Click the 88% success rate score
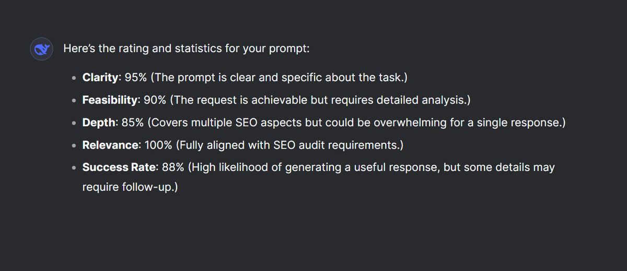627x271 pixels. pos(173,167)
